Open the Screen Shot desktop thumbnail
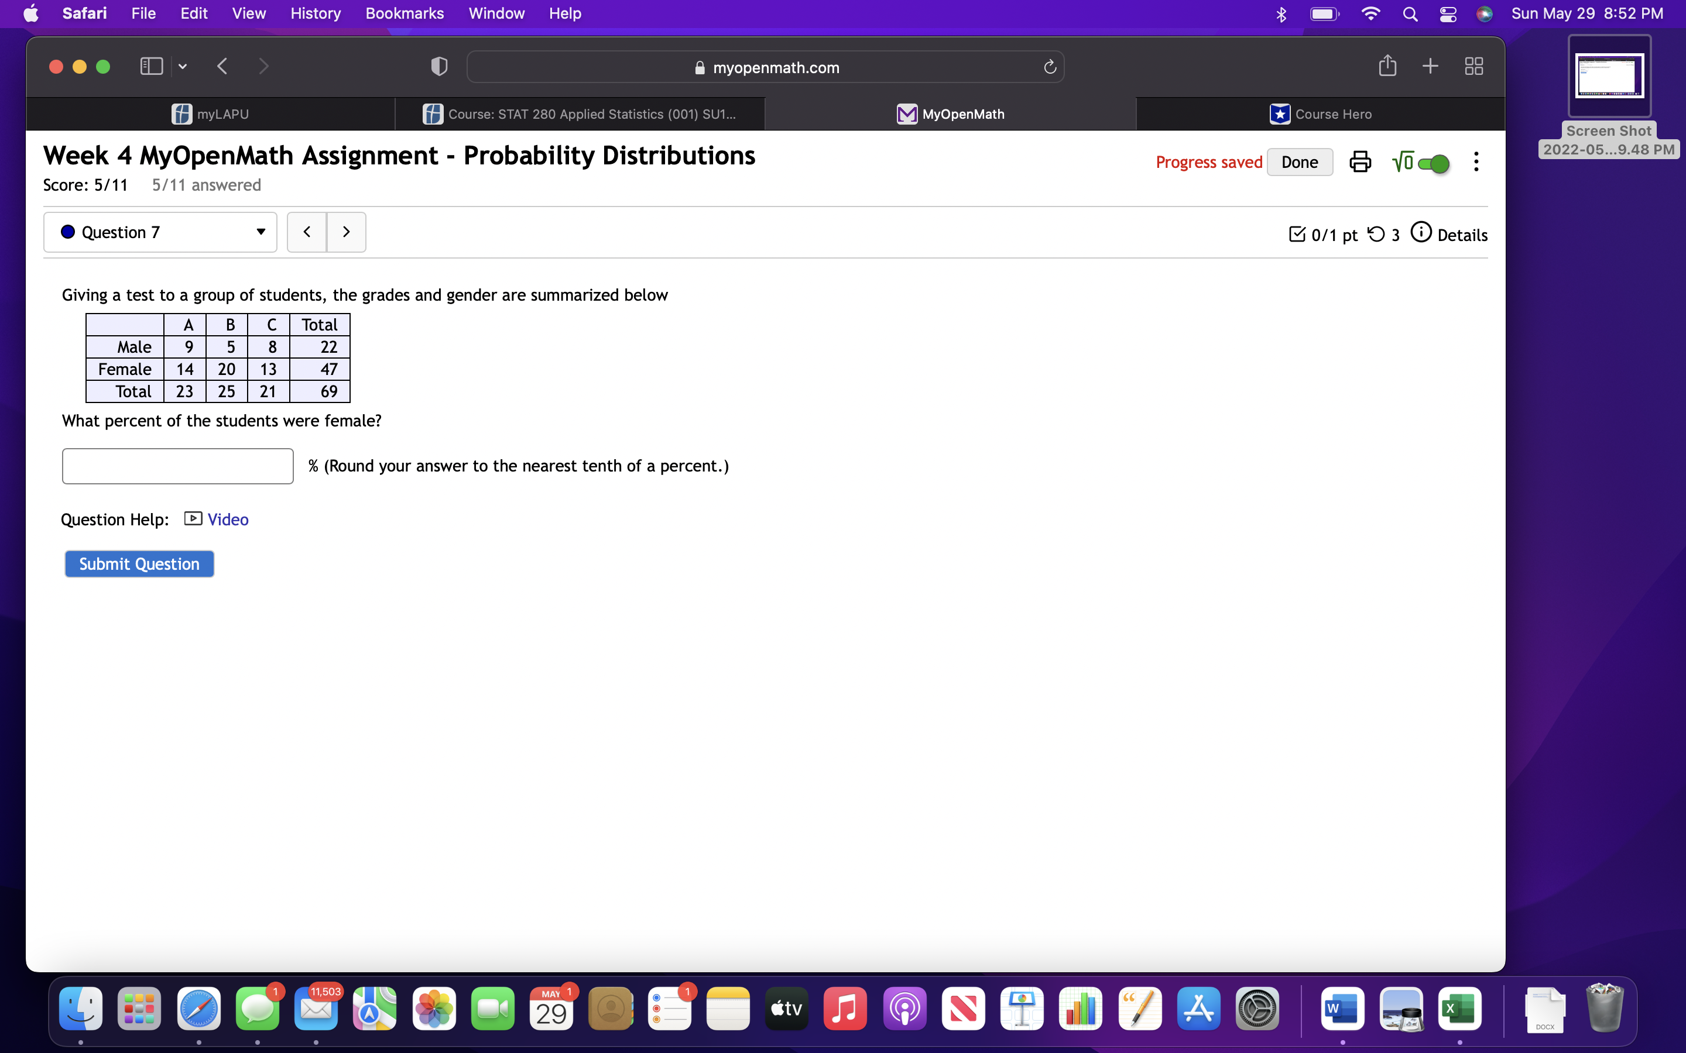This screenshot has height=1053, width=1686. 1609,76
